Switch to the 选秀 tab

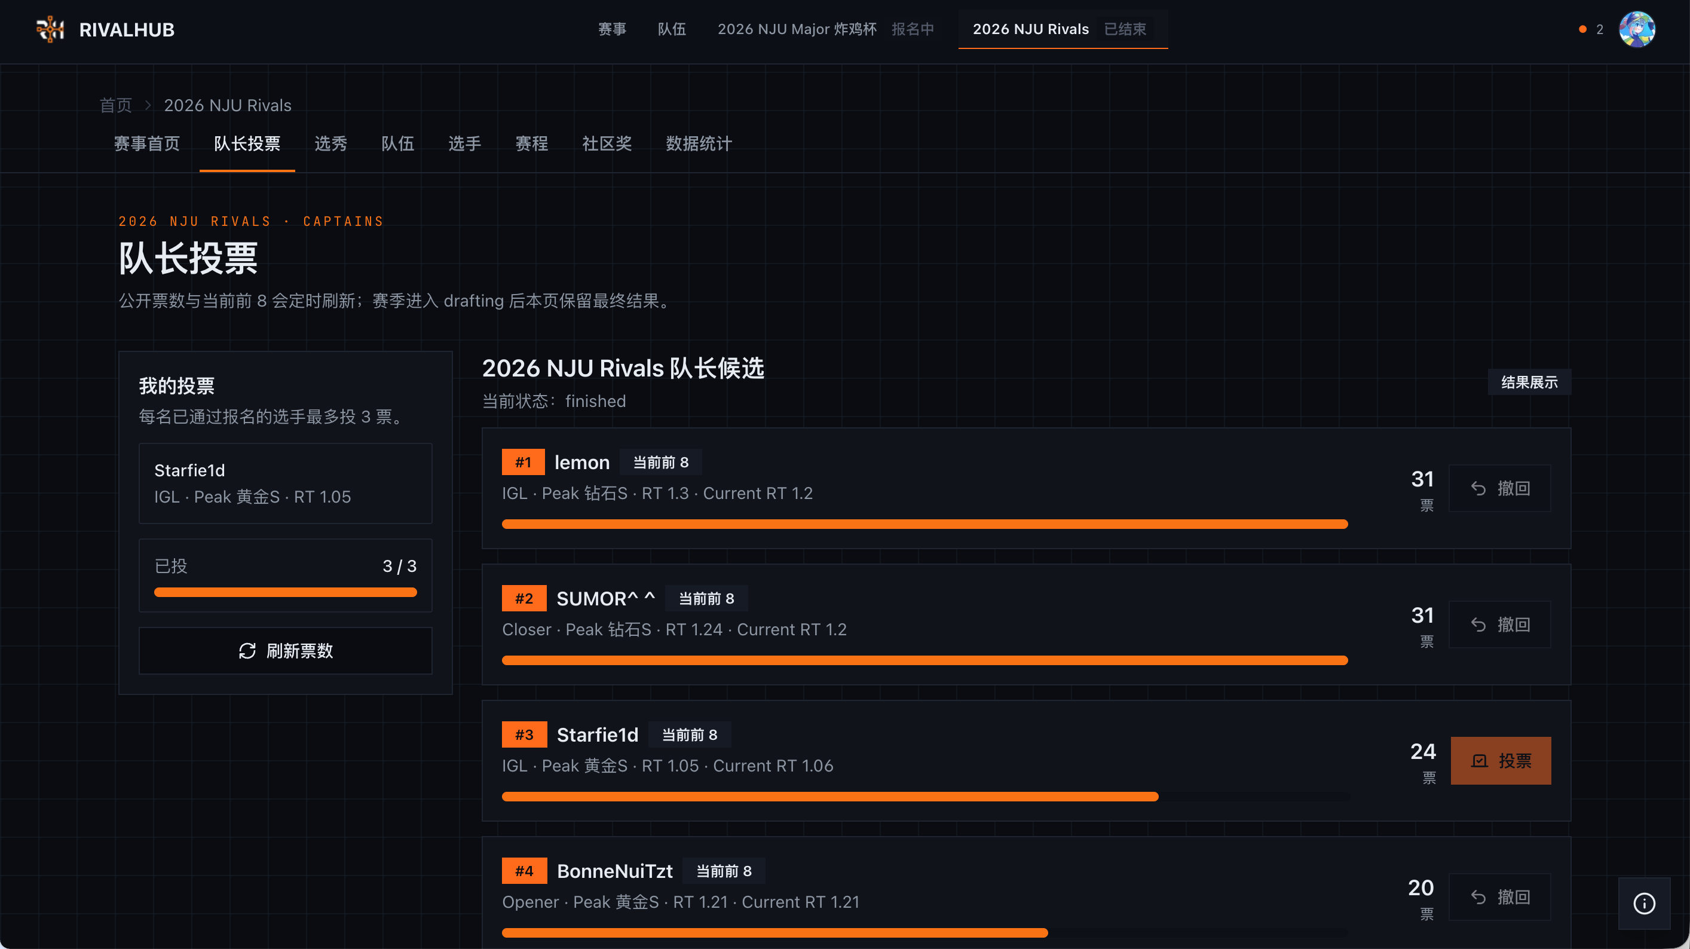[330, 144]
